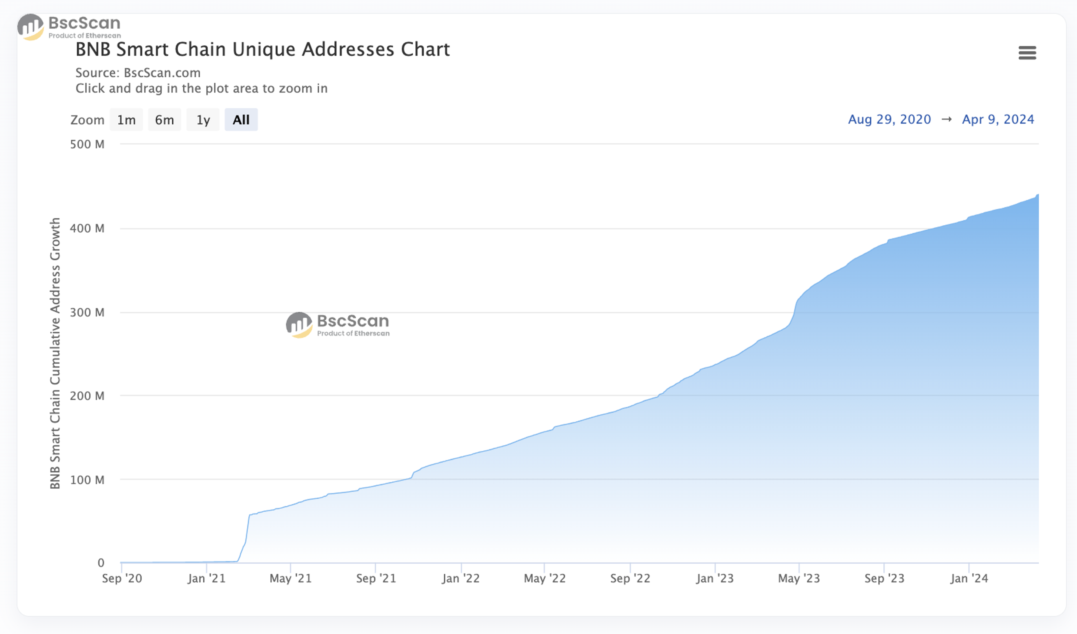Click the chart title 'BNB Smart Chain Unique Addresses Chart'
Viewport: 1077px width, 634px height.
pyautogui.click(x=263, y=49)
